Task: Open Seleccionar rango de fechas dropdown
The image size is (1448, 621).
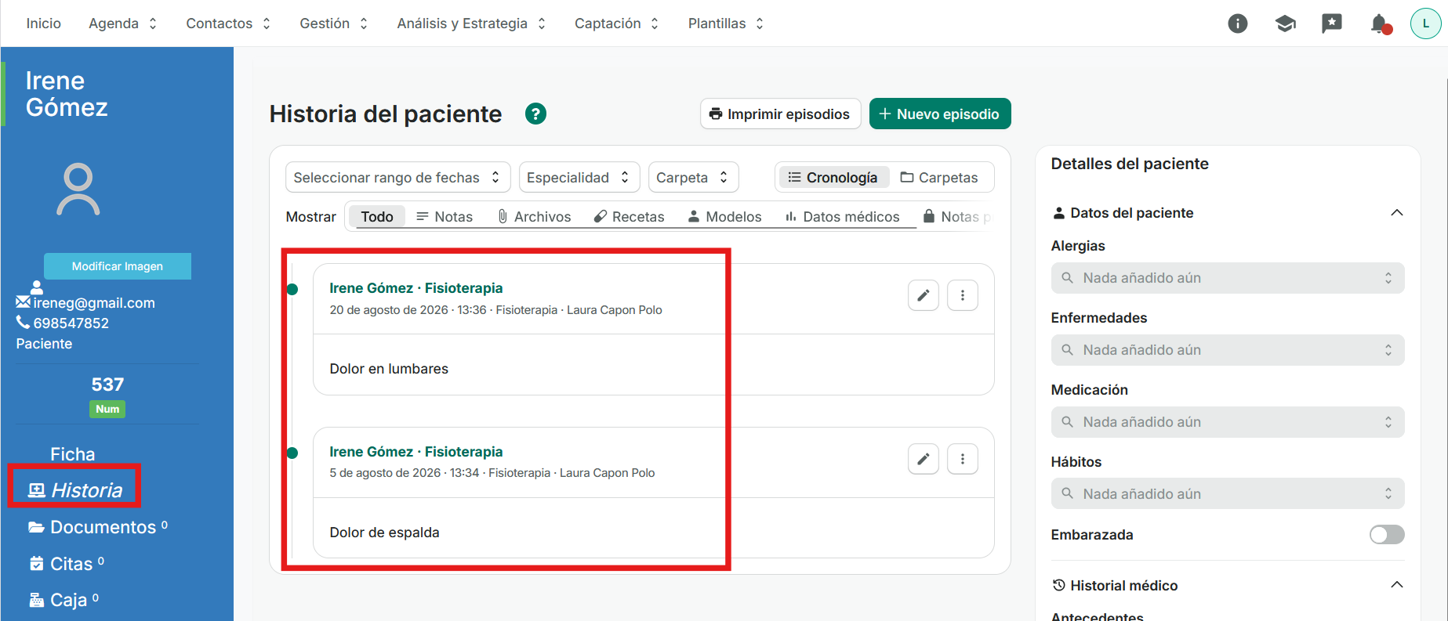Action: coord(398,178)
